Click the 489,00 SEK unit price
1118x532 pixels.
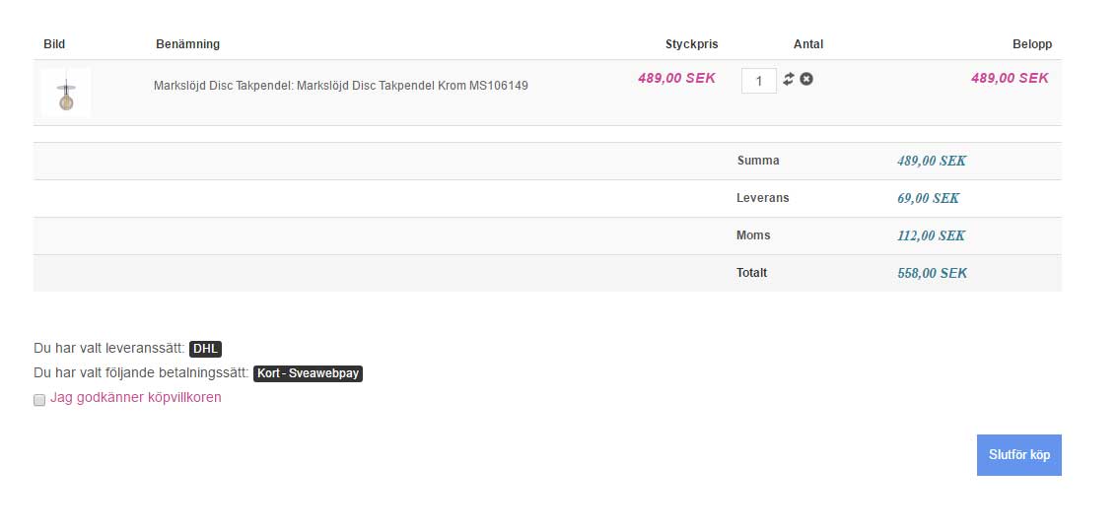[676, 79]
